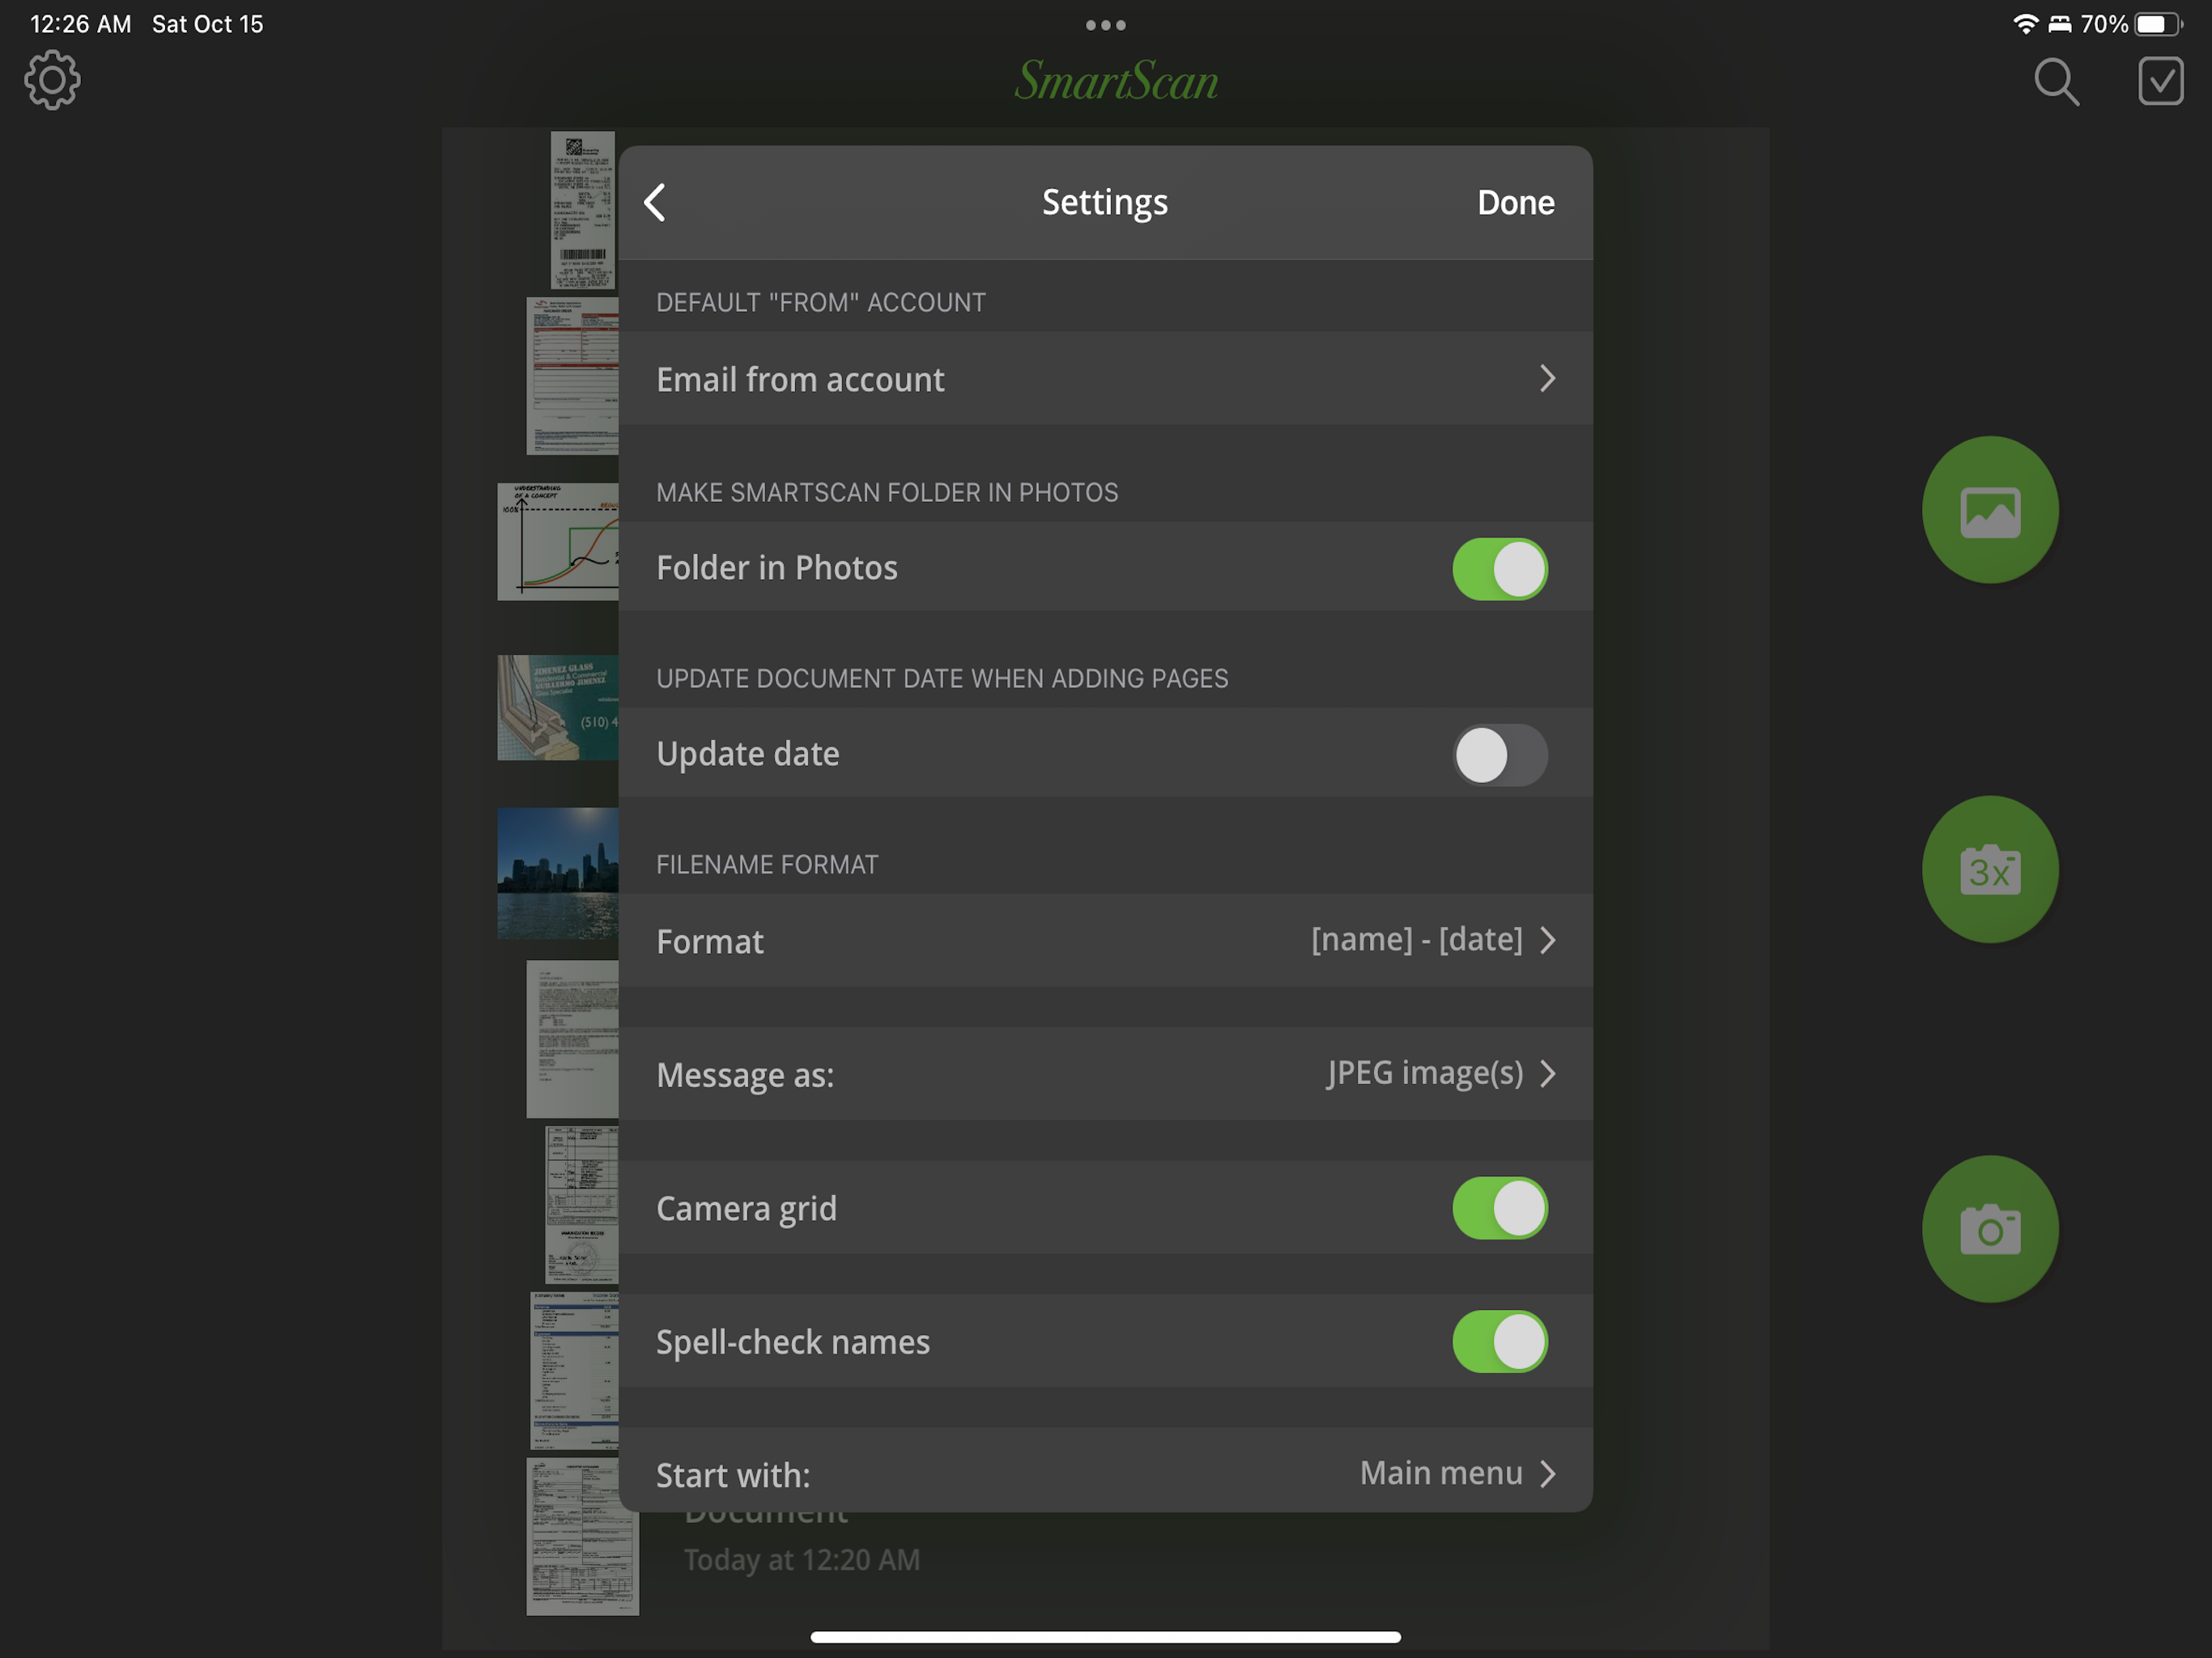2212x1658 pixels.
Task: Open the Email from account row
Action: coord(1105,379)
